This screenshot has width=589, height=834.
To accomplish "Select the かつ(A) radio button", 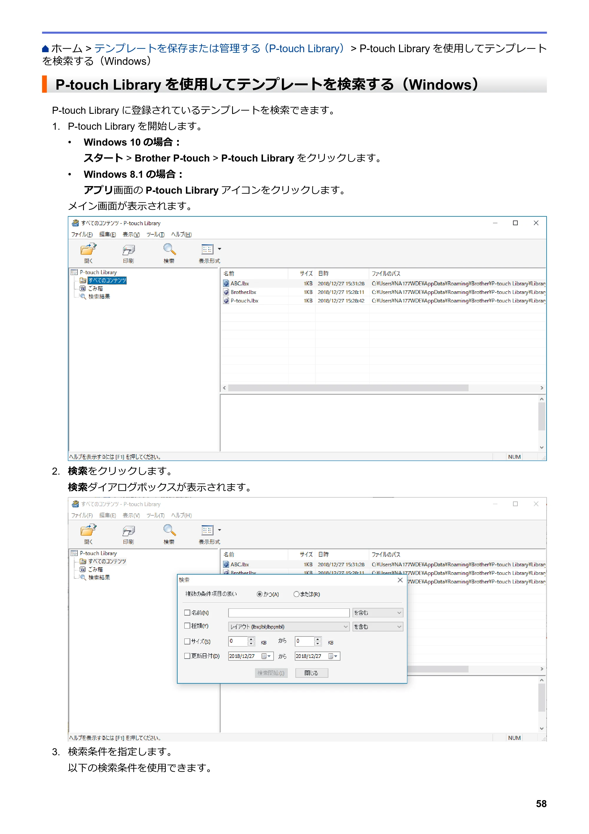I will pos(259,594).
